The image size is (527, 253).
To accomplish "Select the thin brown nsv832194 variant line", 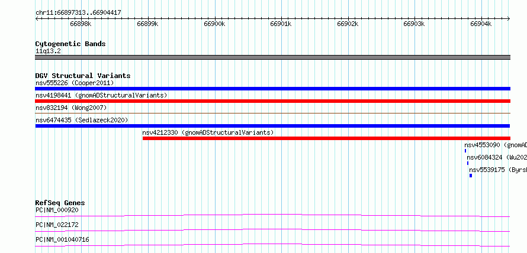I will tap(272, 113).
